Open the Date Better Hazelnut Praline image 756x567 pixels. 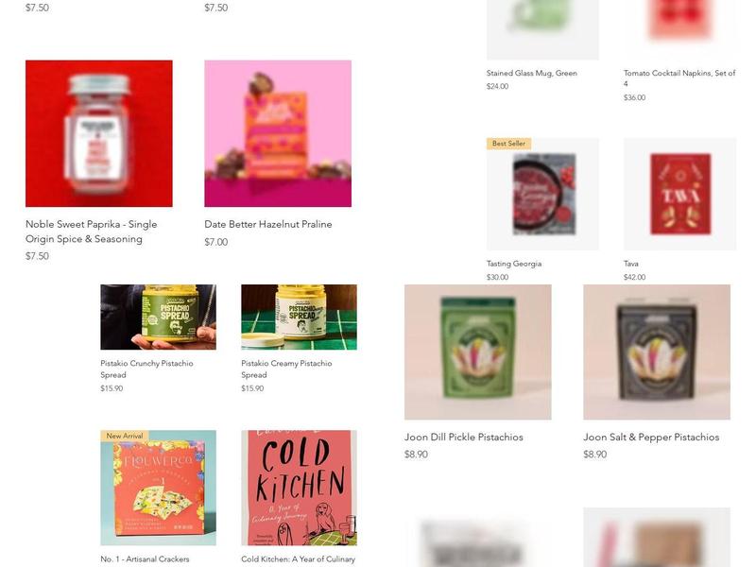[278, 133]
